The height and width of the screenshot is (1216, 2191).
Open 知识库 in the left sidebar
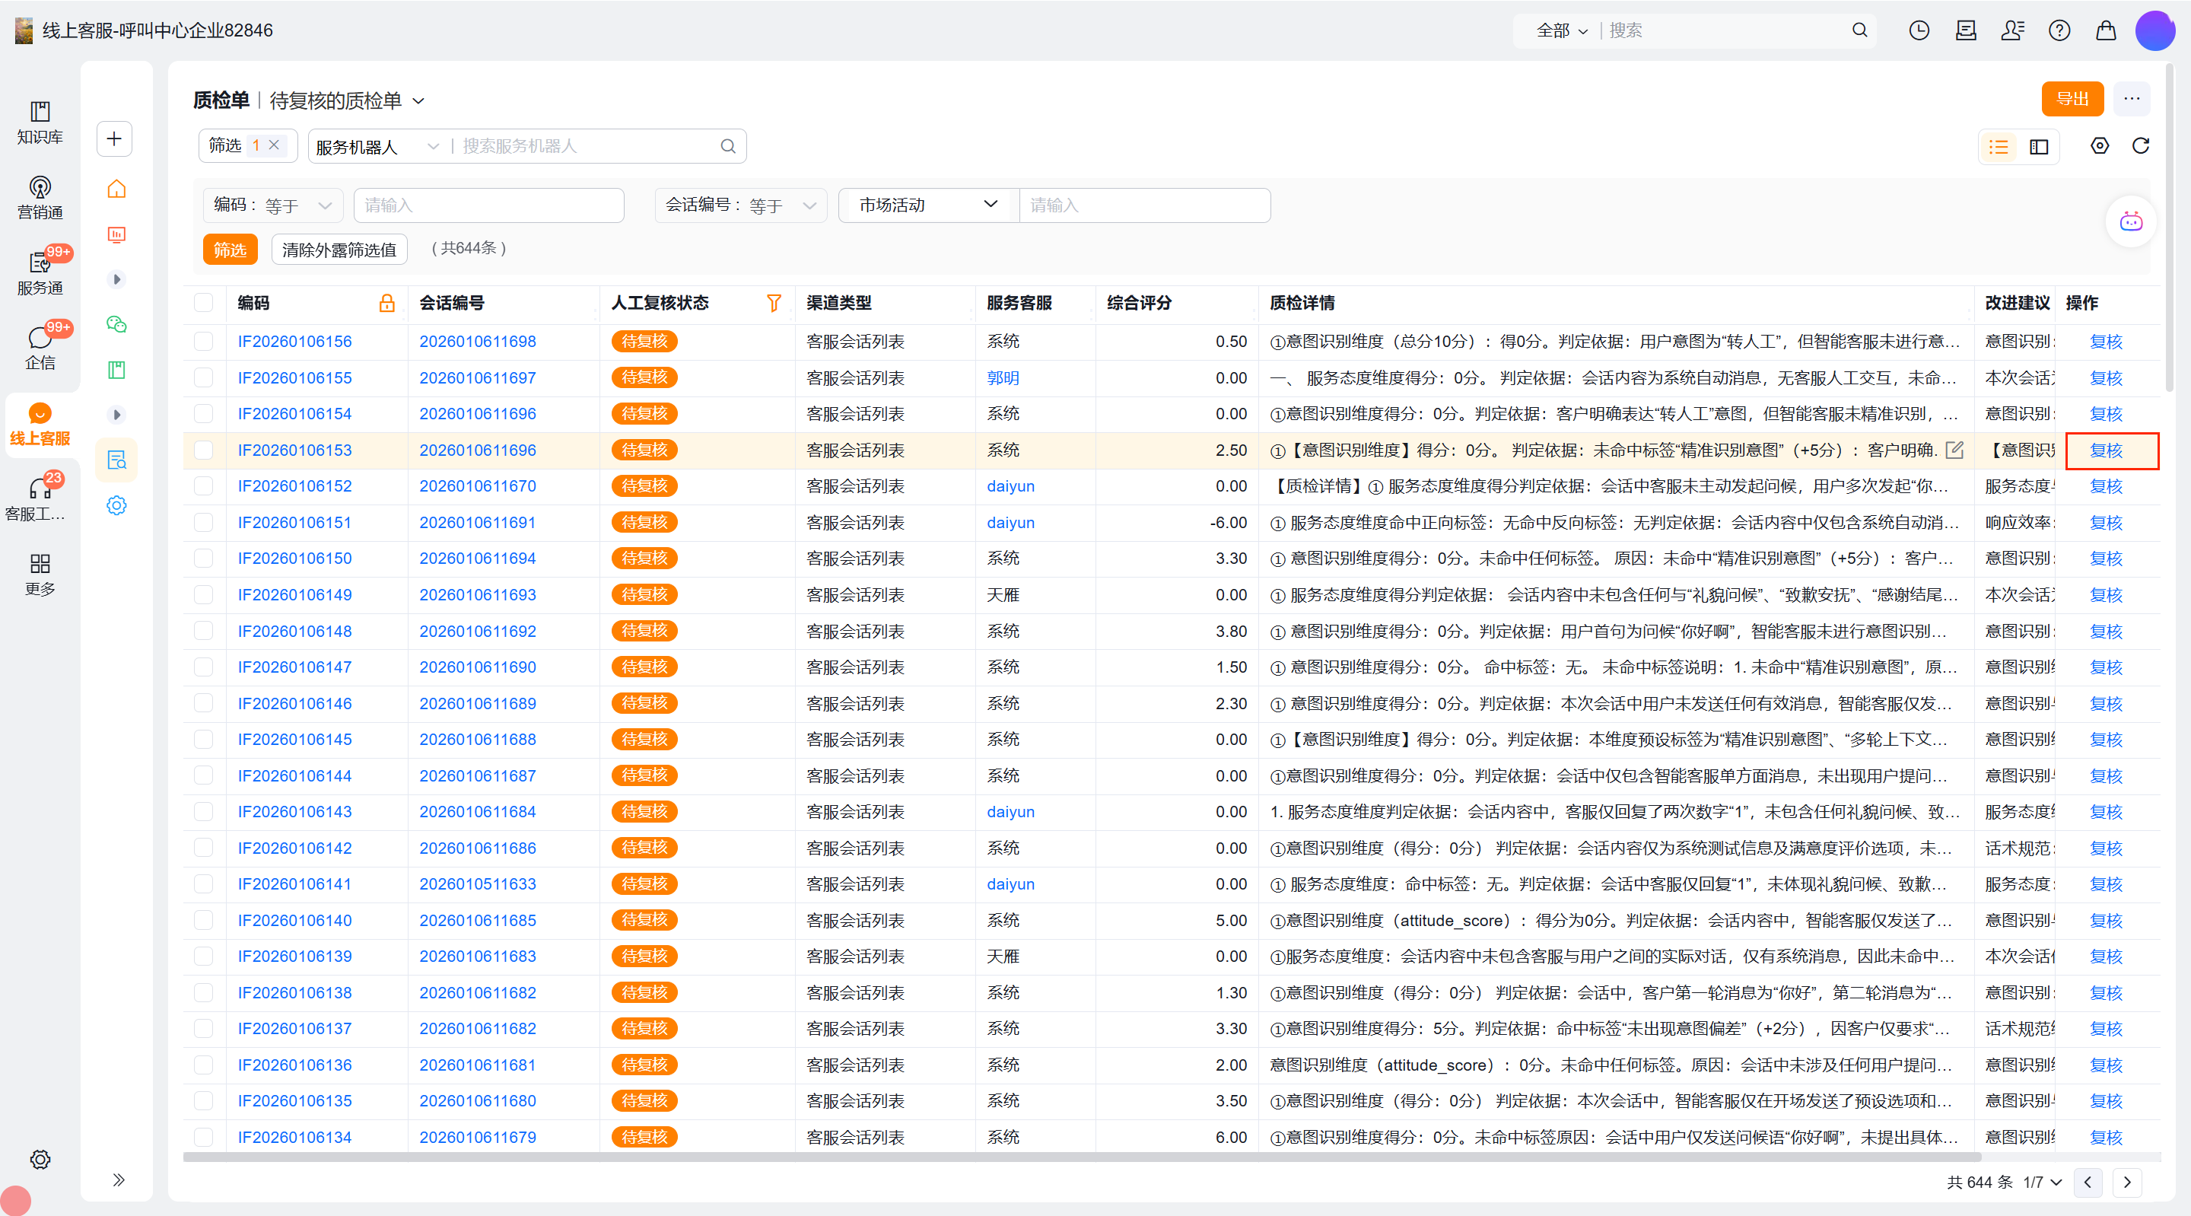(40, 123)
